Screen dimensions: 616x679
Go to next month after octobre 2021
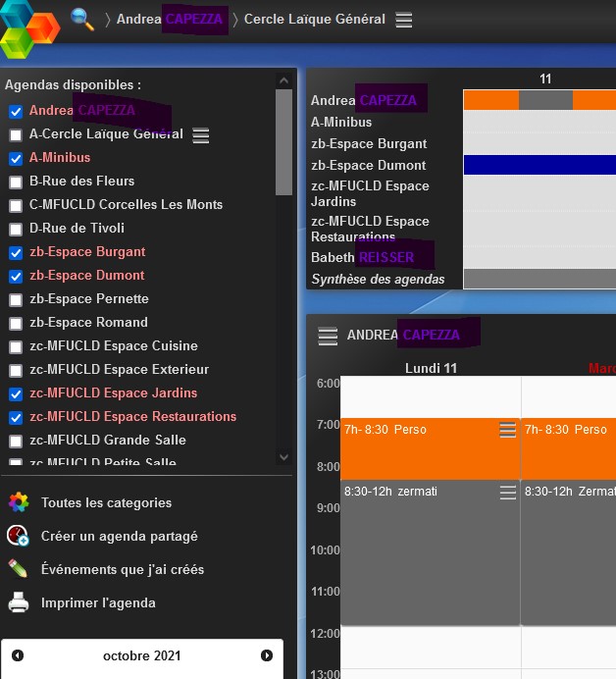click(x=267, y=655)
